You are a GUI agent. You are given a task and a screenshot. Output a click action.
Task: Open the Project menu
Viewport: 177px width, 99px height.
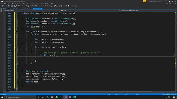pyautogui.click(x=14, y=4)
